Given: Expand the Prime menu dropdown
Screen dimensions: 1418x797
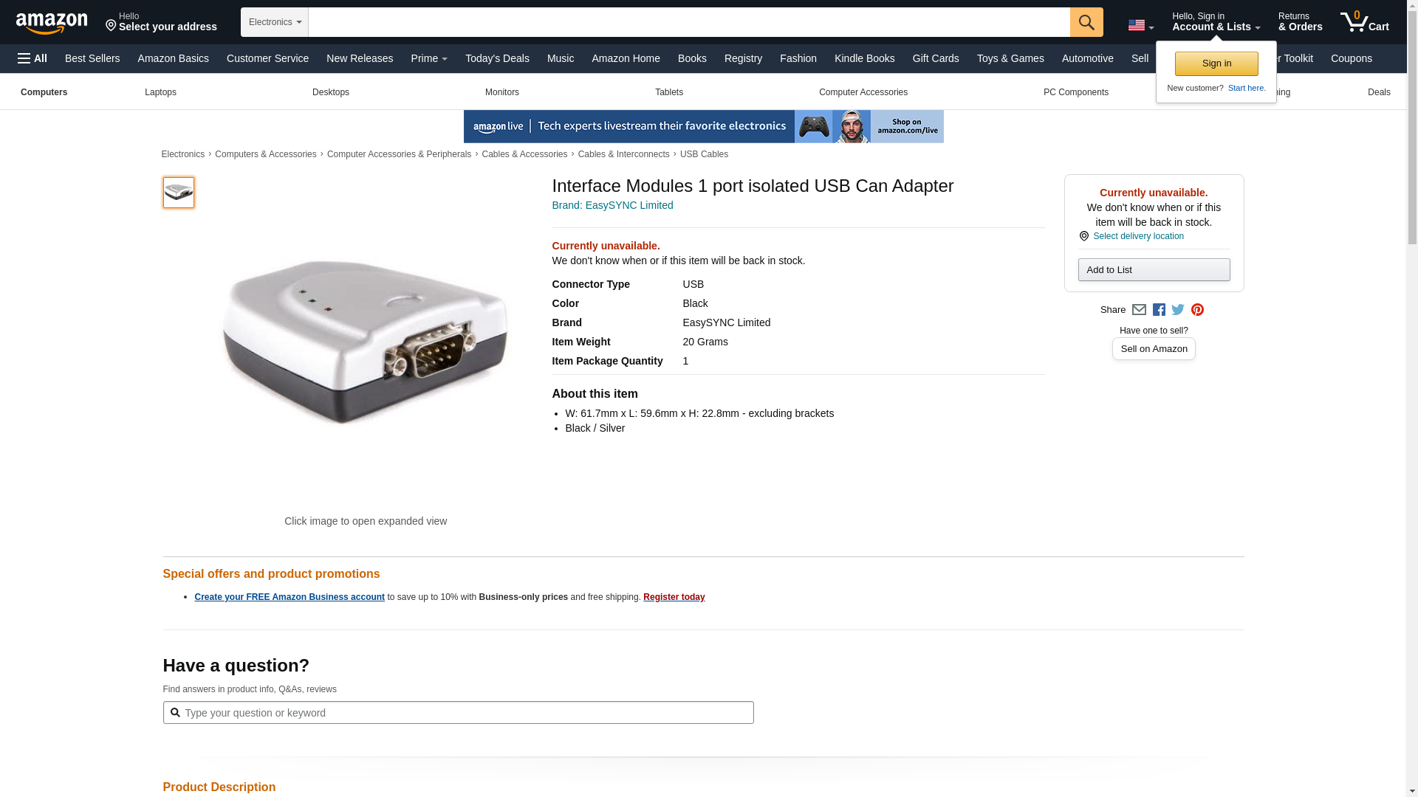Looking at the screenshot, I should (428, 58).
